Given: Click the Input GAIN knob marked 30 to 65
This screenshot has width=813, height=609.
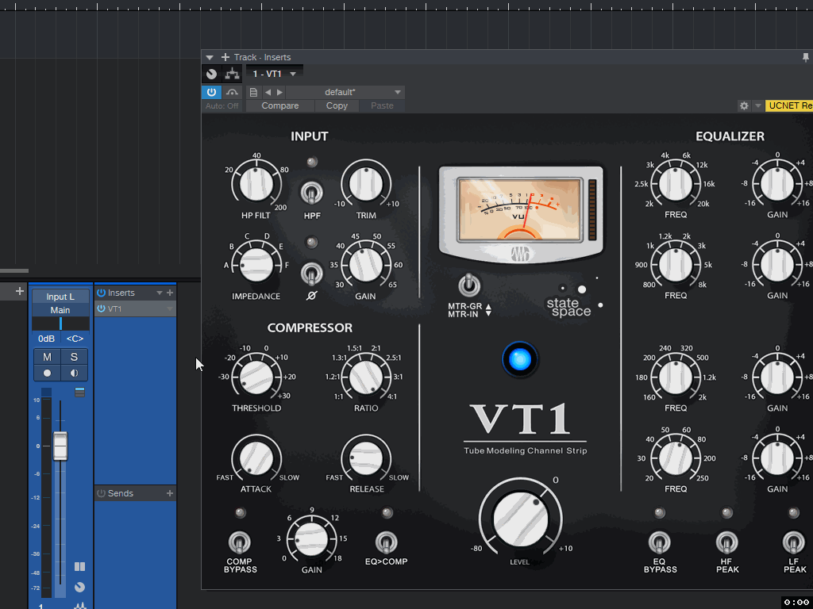Looking at the screenshot, I should click(x=366, y=265).
